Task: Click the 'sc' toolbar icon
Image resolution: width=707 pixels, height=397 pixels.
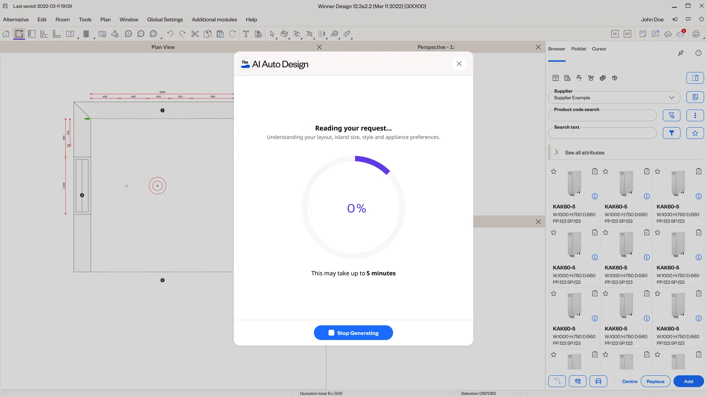Action: [615, 34]
